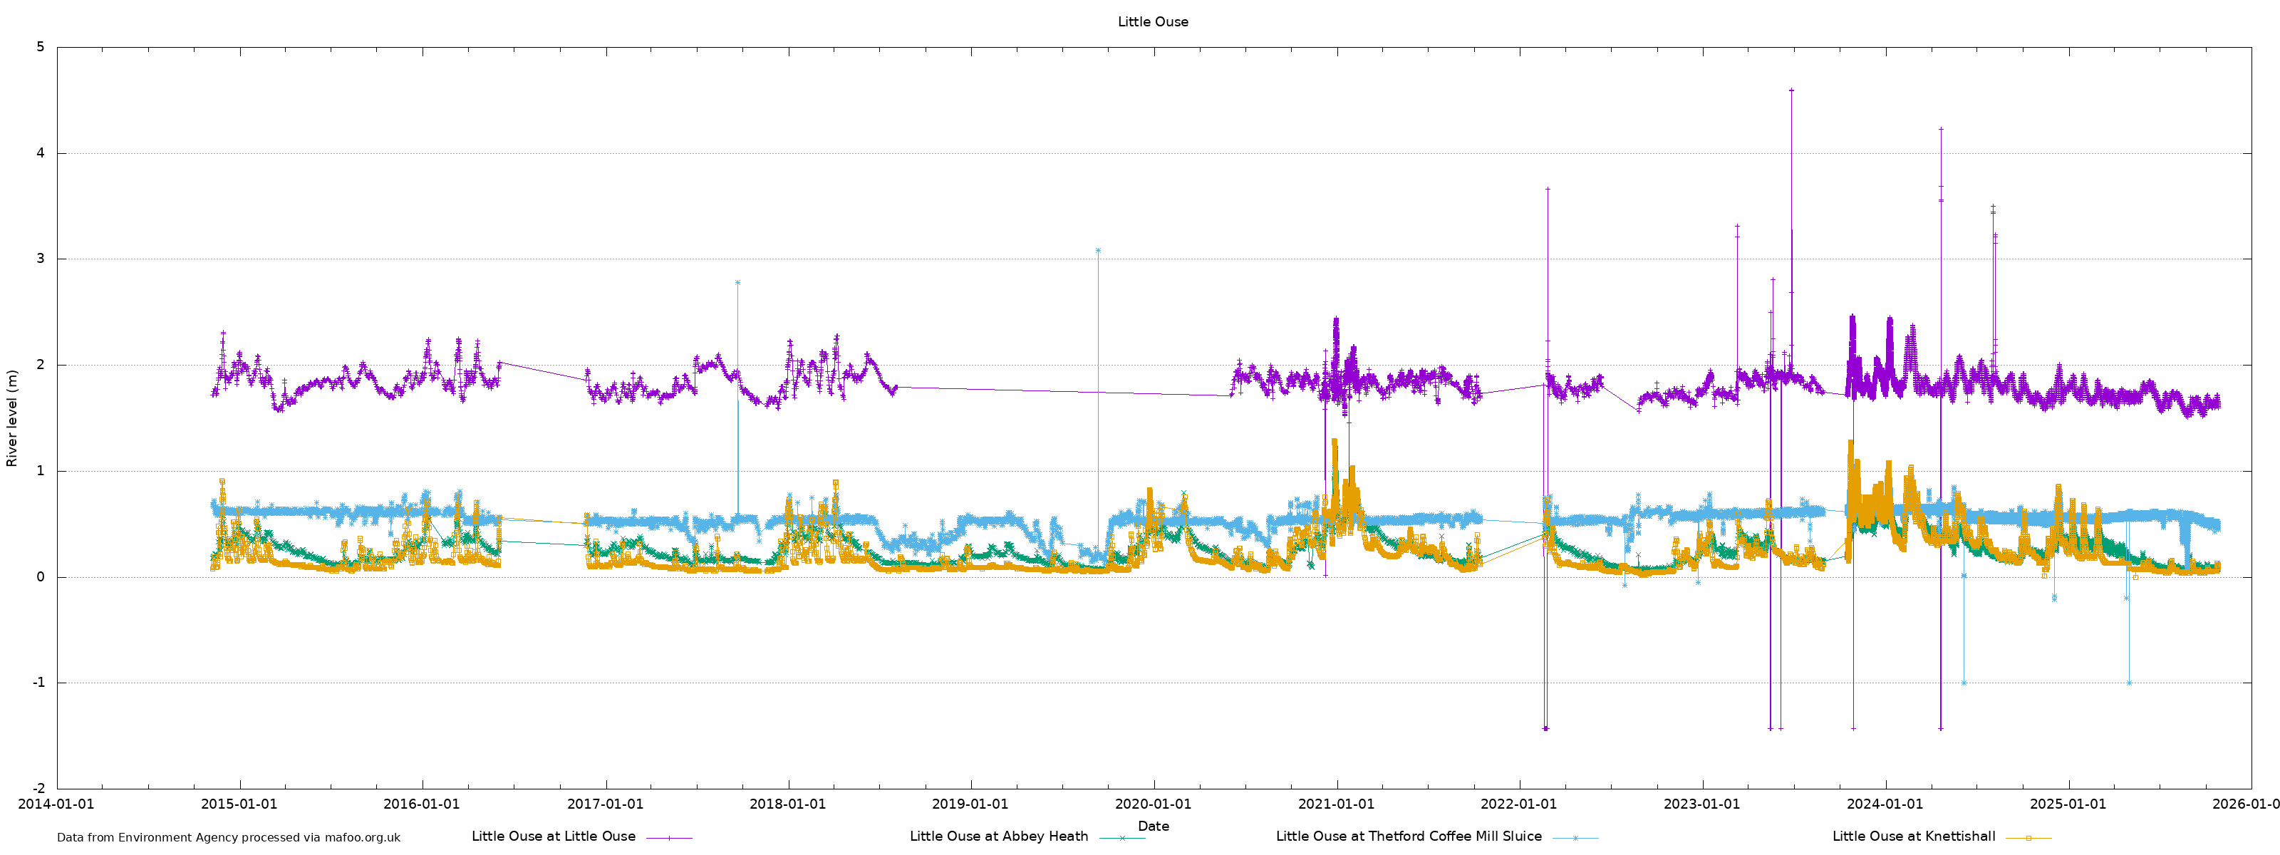Click the y-axis tick label 5
2280x855 pixels.
click(x=41, y=47)
